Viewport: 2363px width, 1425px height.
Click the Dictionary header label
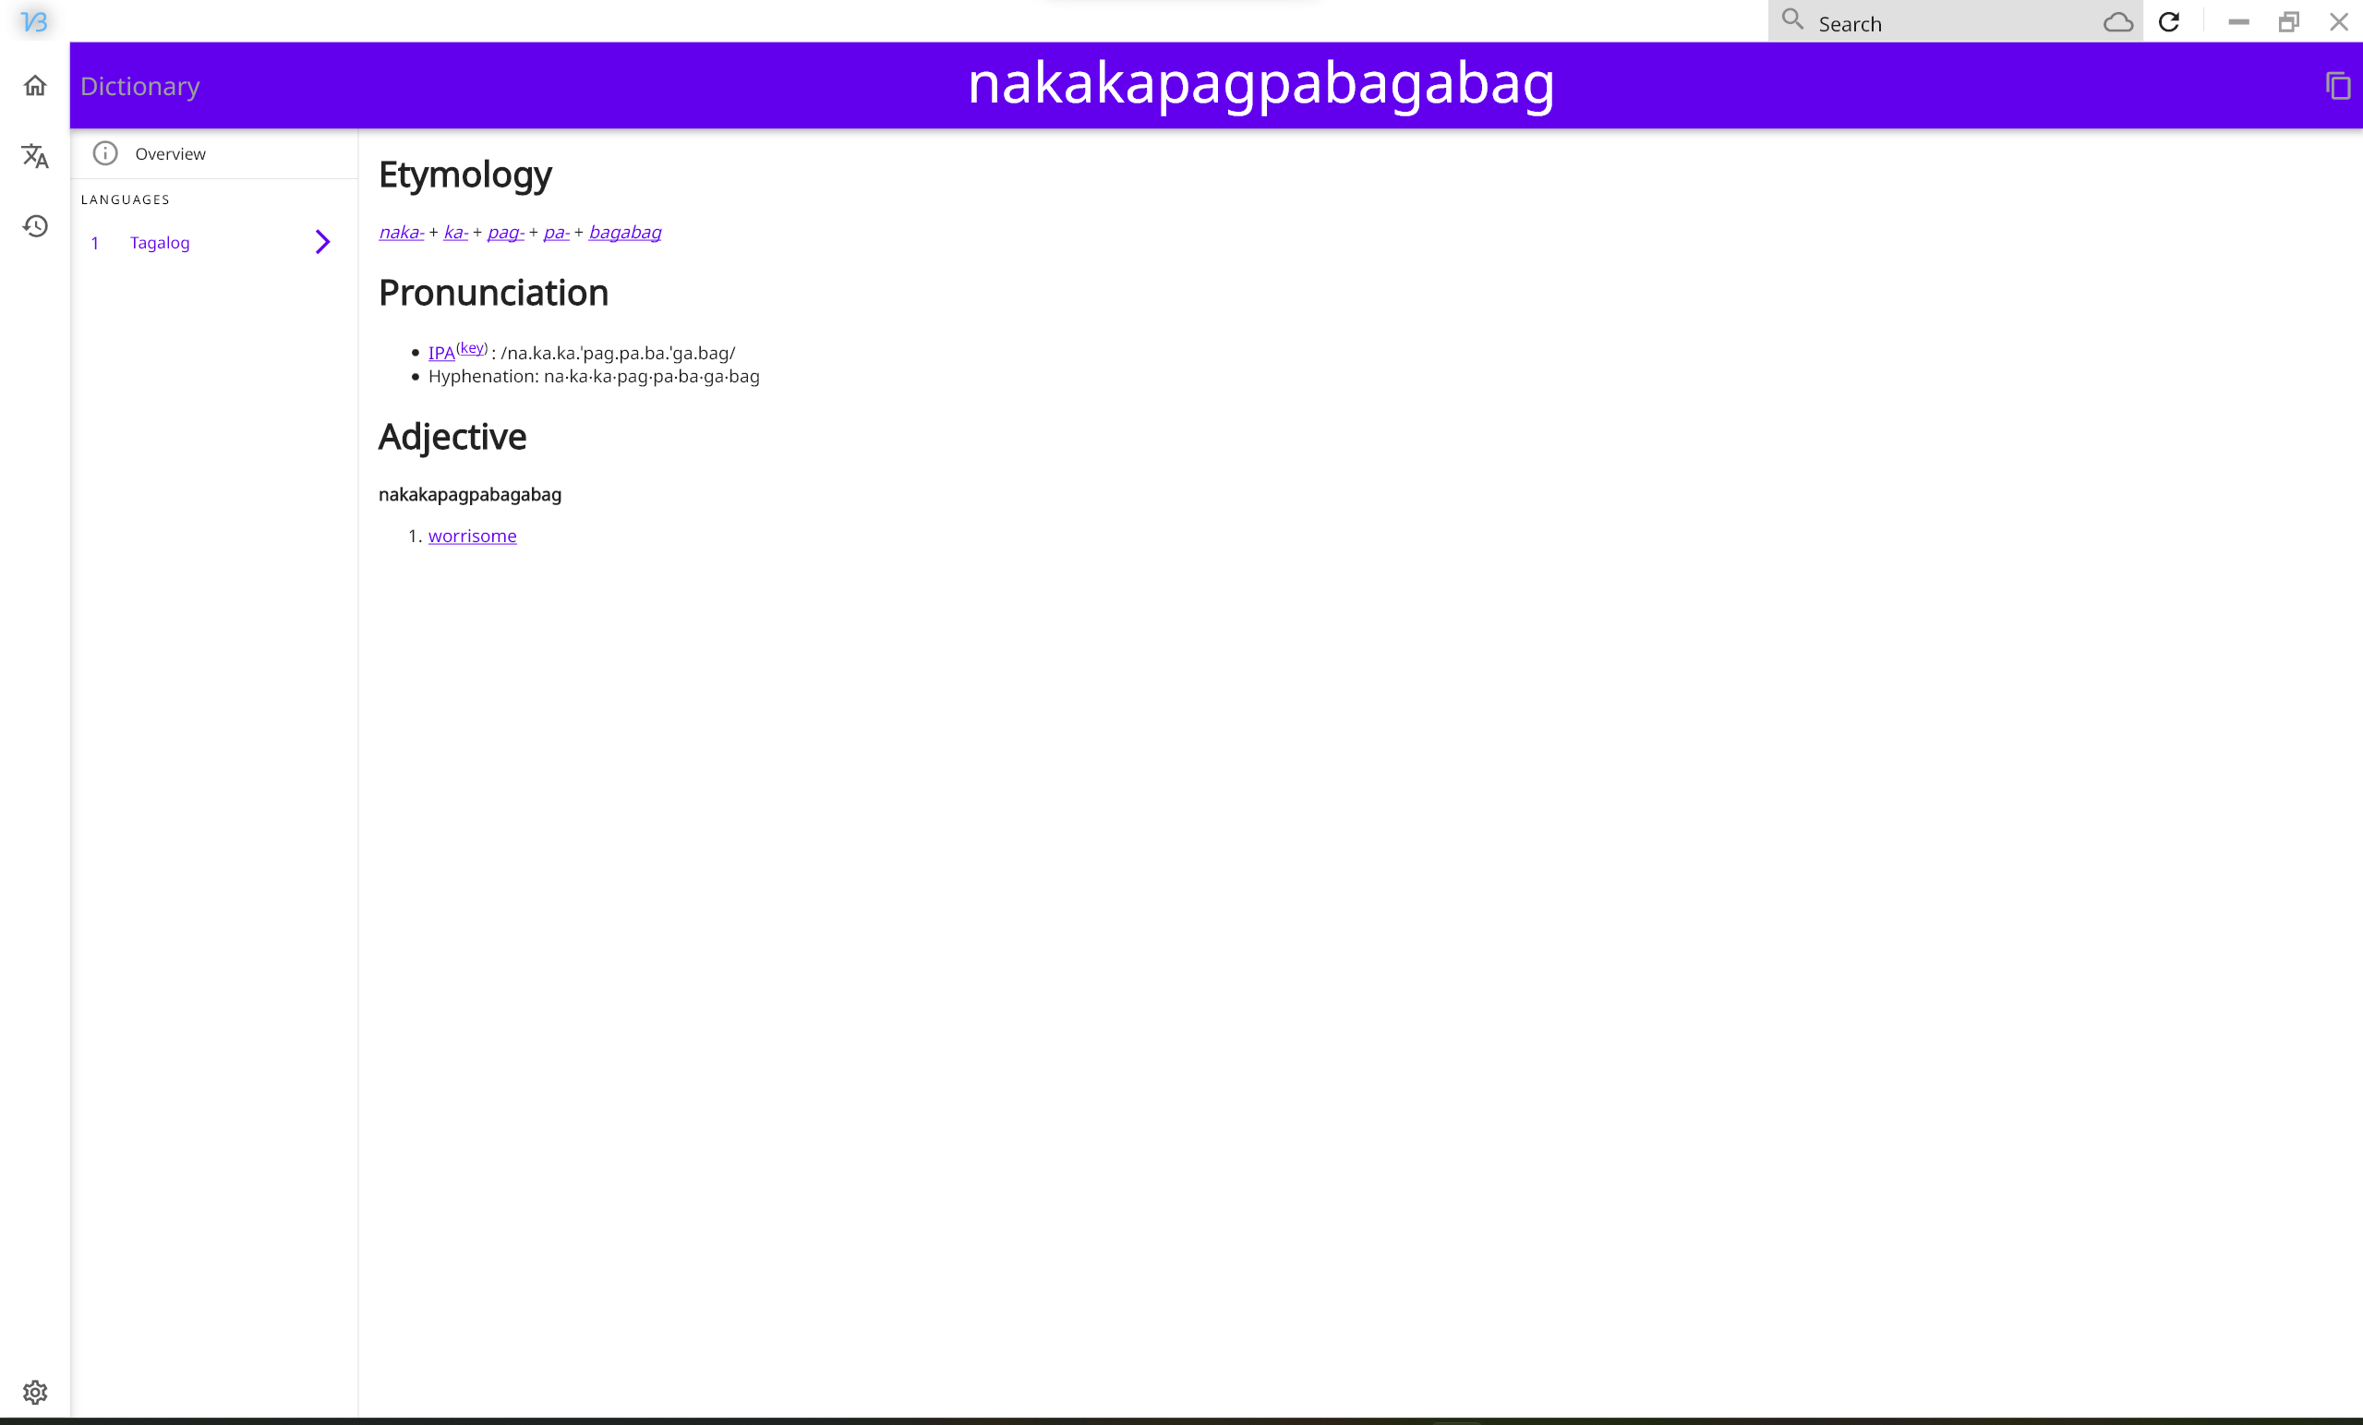point(140,86)
